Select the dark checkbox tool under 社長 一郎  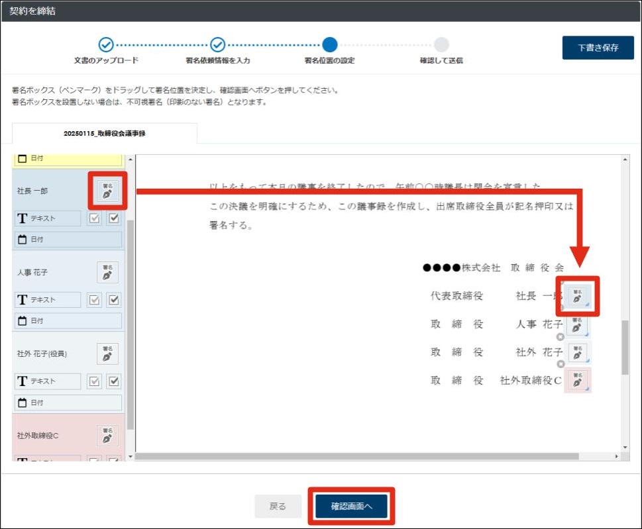click(x=114, y=218)
